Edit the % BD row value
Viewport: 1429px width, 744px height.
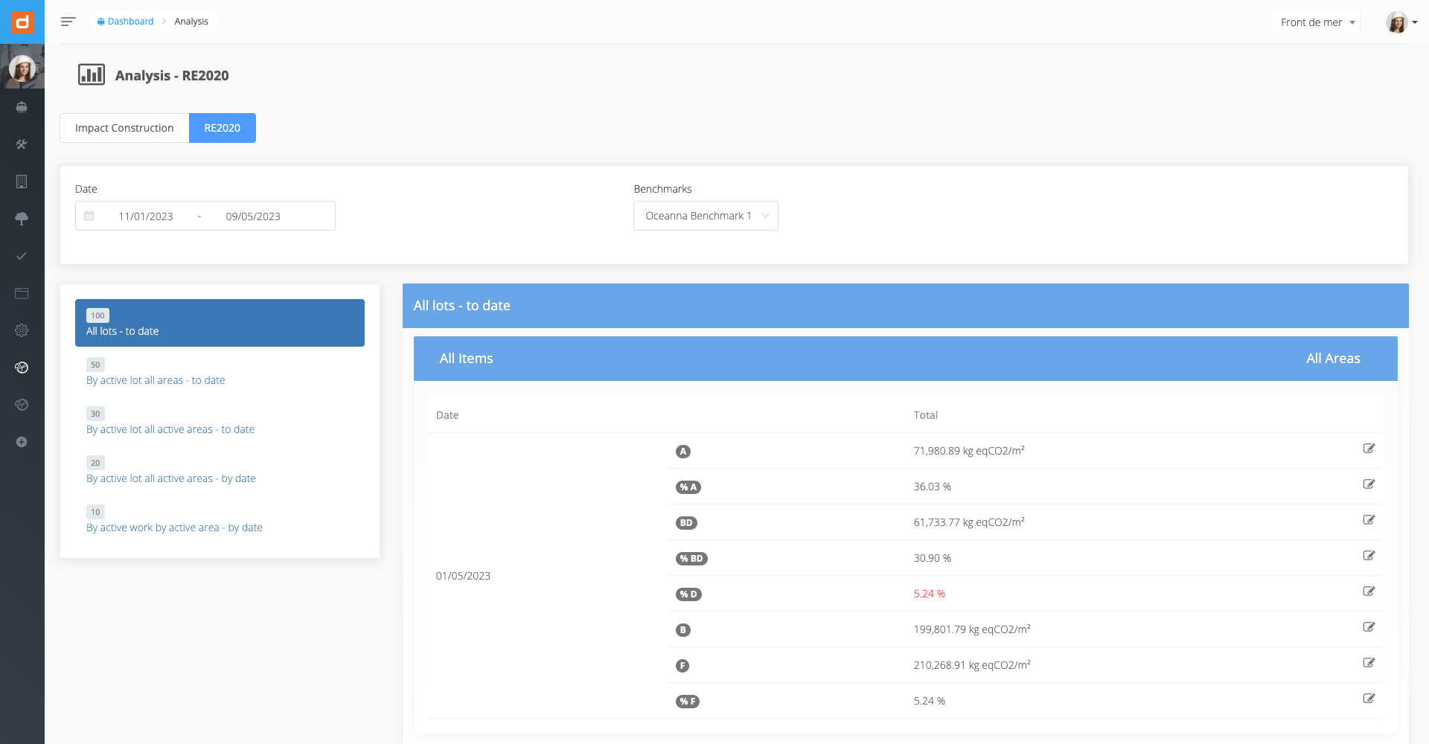pos(1369,556)
